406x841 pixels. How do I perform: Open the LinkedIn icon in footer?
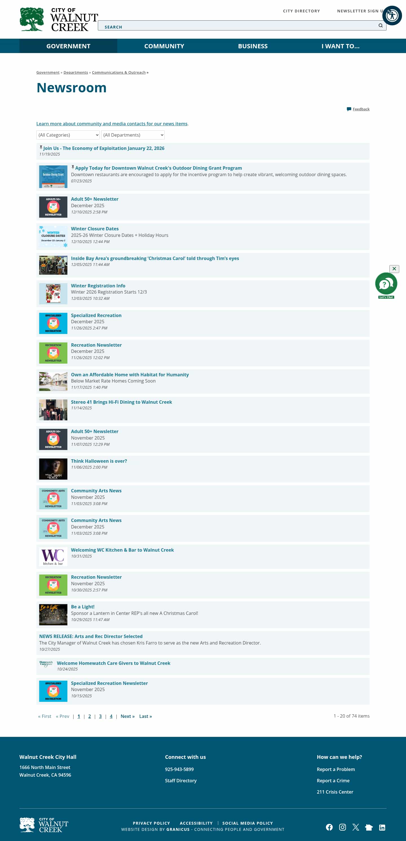(382, 827)
